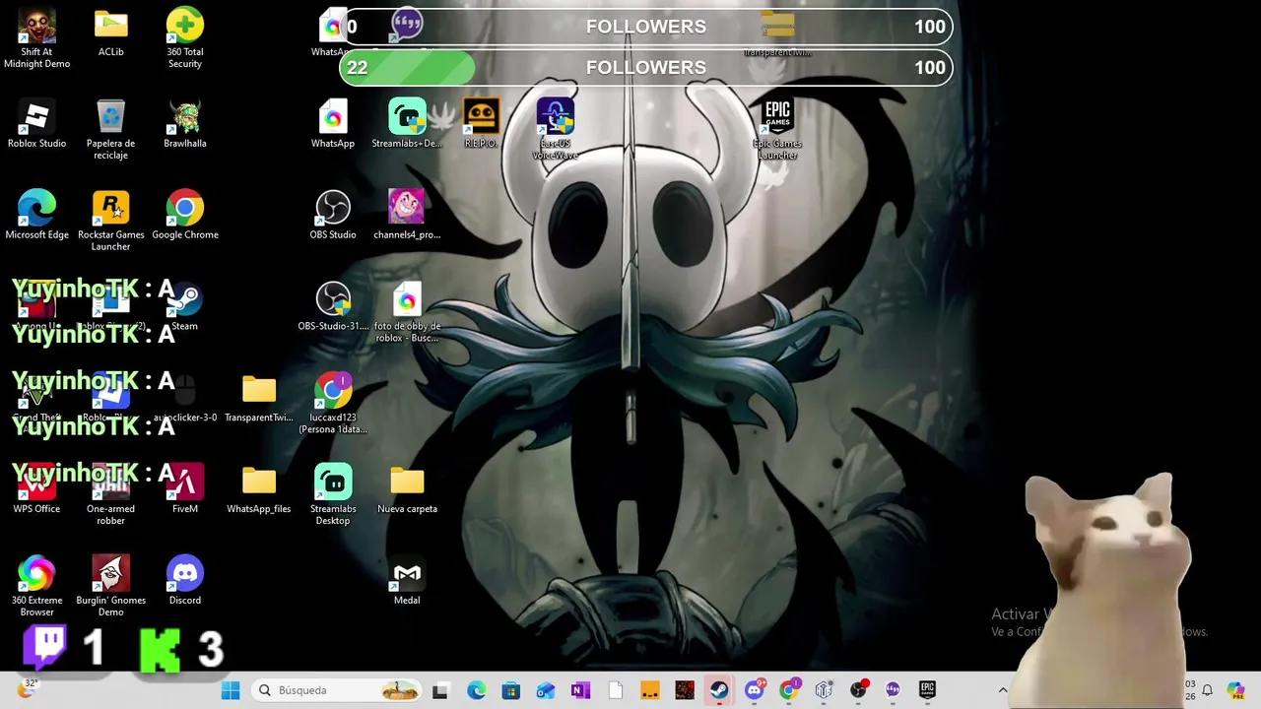Select the autoclicker-3-0 desktop icon
Image resolution: width=1261 pixels, height=709 pixels.
pyautogui.click(x=184, y=399)
